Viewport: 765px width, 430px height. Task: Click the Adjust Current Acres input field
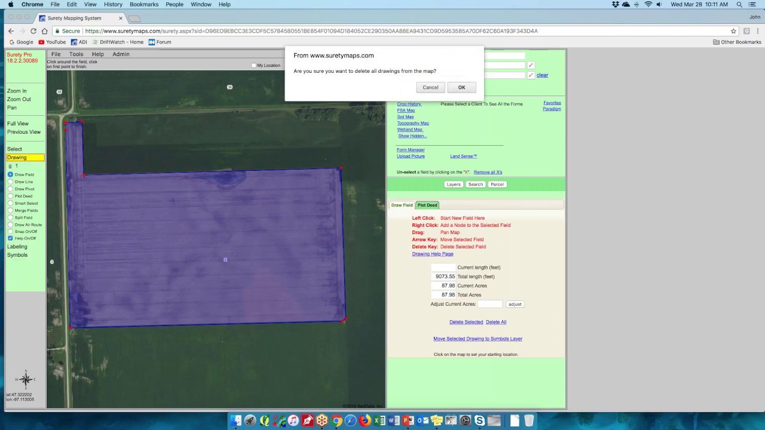(x=490, y=304)
